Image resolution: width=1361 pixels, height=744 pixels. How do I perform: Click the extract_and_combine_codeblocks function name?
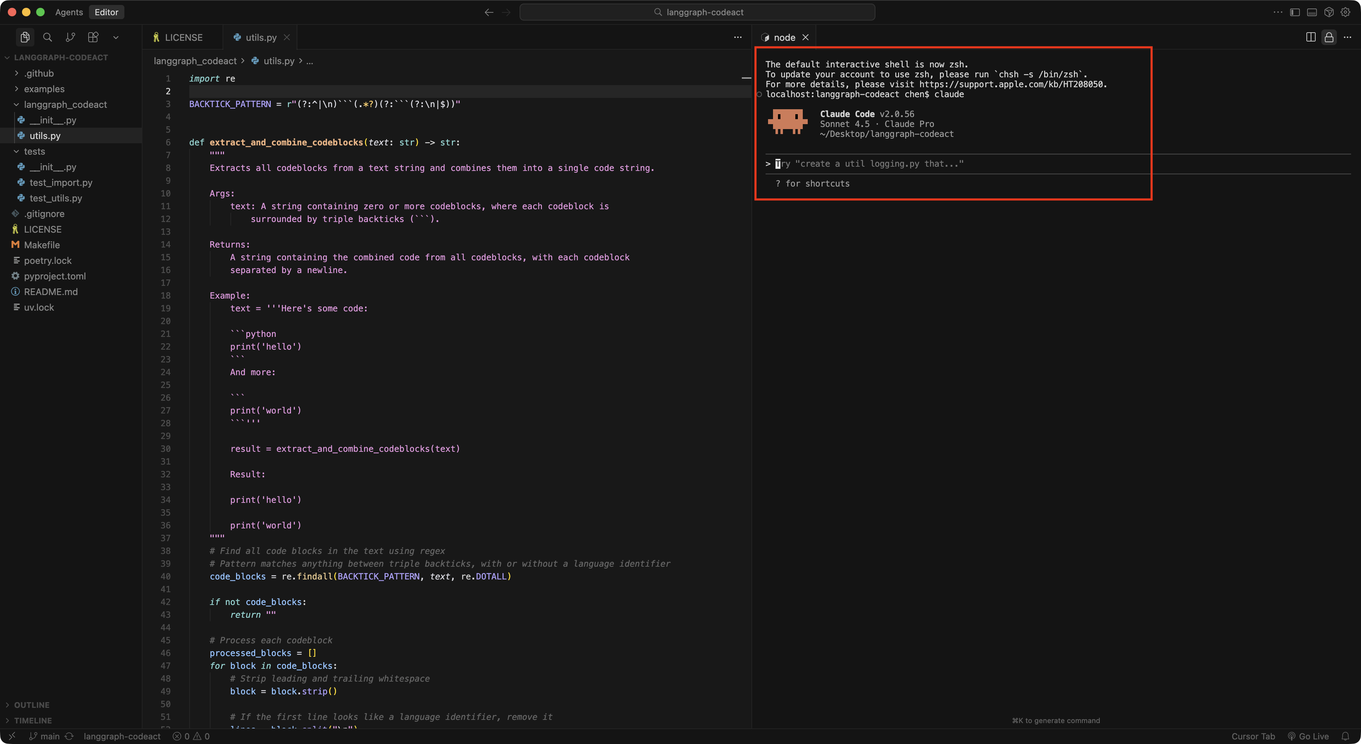click(286, 142)
